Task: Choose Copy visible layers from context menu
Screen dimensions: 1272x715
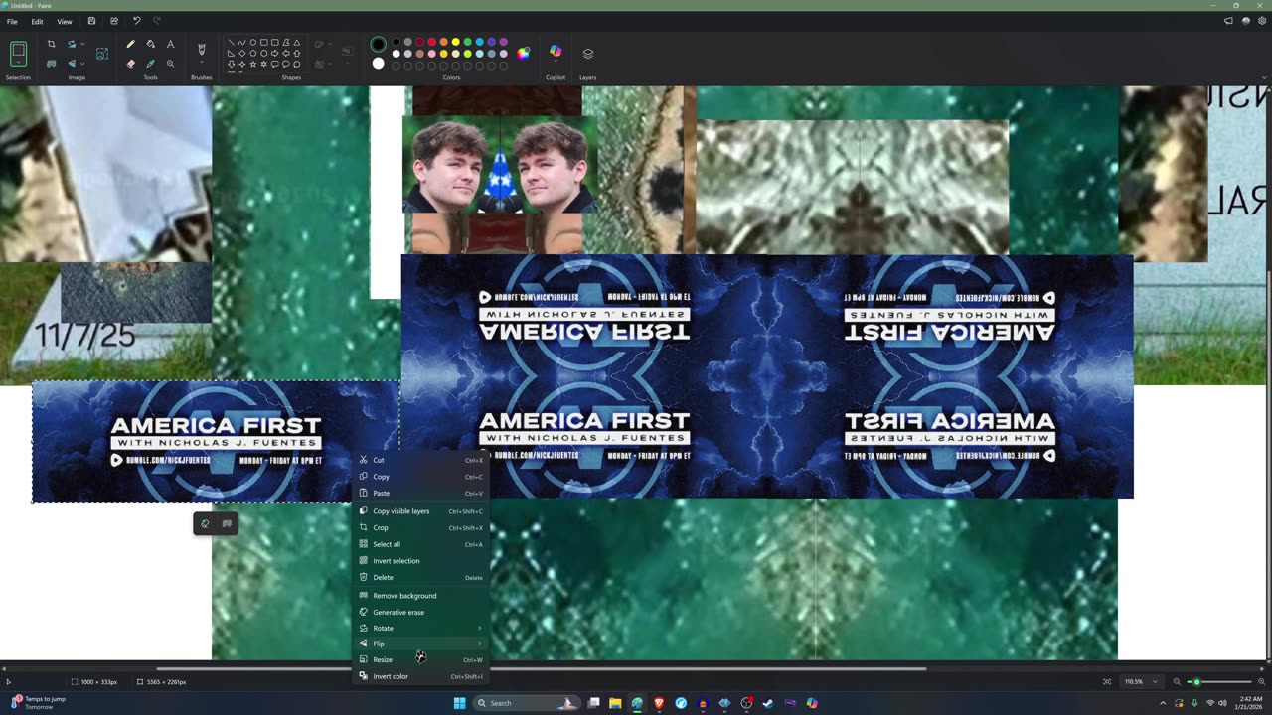Action: 421,511
